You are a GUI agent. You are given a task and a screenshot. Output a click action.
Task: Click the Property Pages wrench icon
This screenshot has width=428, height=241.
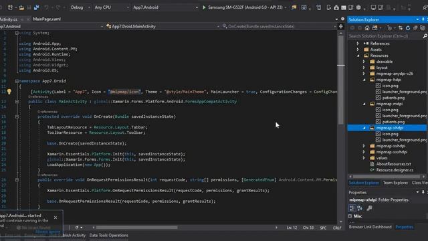point(369,208)
